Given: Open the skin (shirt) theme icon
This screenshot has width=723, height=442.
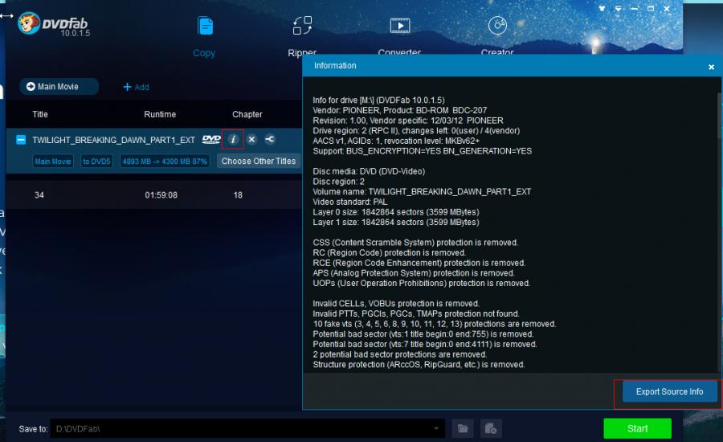Looking at the screenshot, I should pos(602,8).
